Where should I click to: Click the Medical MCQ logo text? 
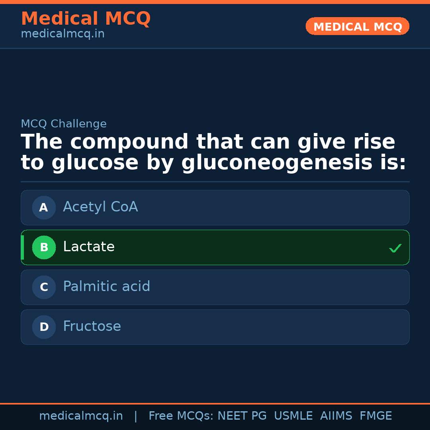pyautogui.click(x=86, y=19)
